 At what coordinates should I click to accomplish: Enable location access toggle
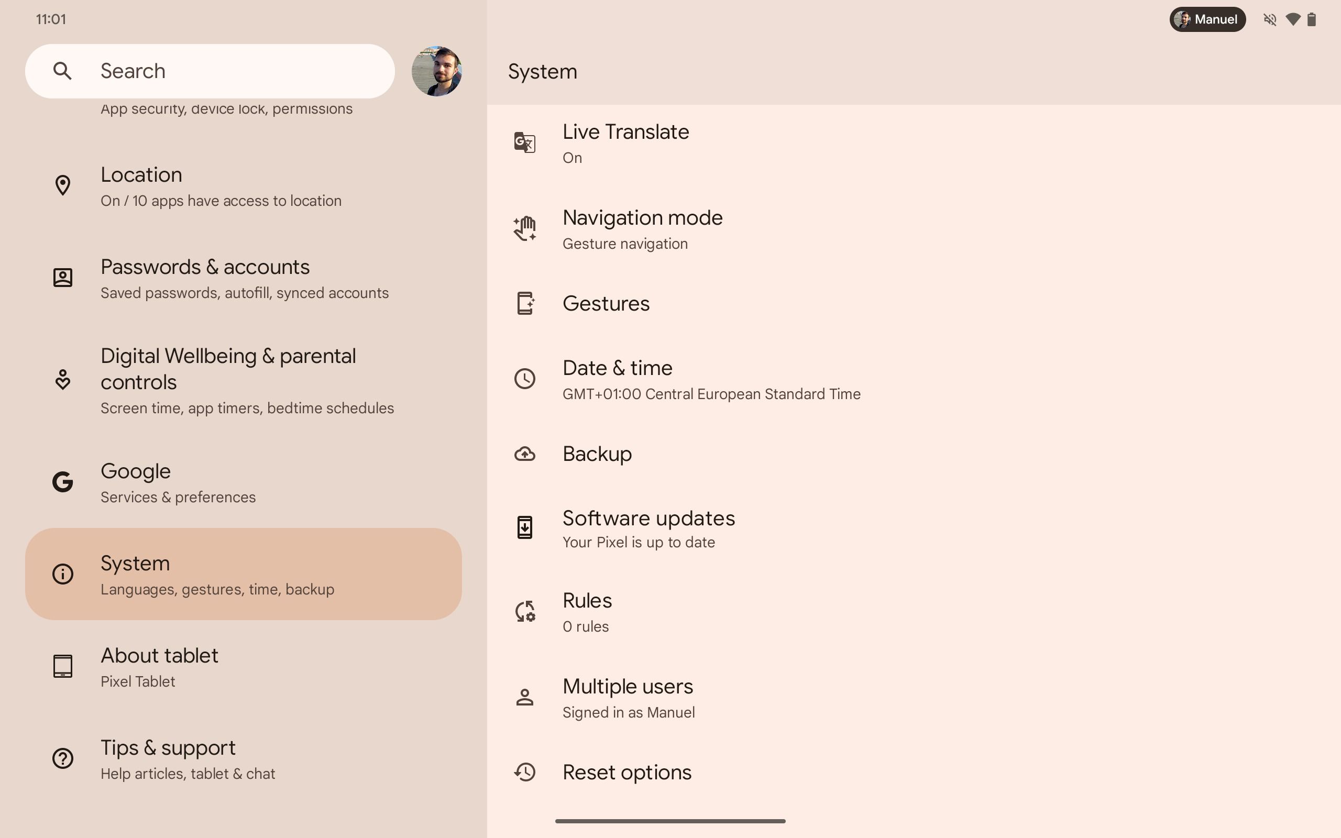(x=243, y=185)
